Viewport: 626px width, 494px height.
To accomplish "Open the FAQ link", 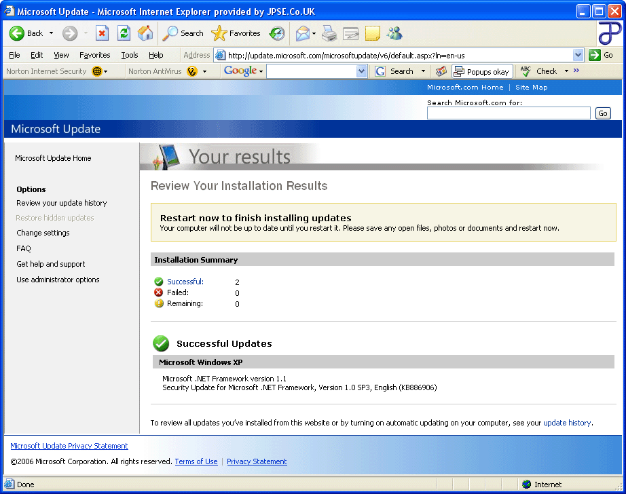I will click(x=24, y=248).
